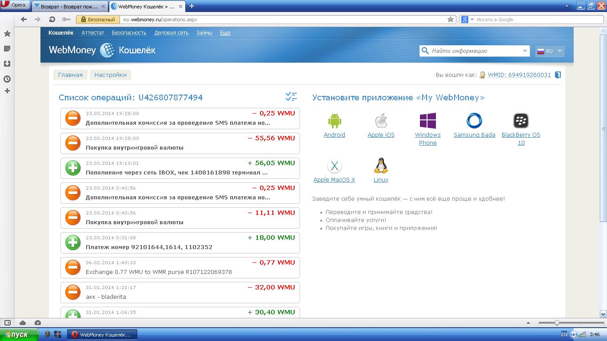The width and height of the screenshot is (607, 341).
Task: Toggle the Opera panel sidebar button
Action: [x=7, y=323]
